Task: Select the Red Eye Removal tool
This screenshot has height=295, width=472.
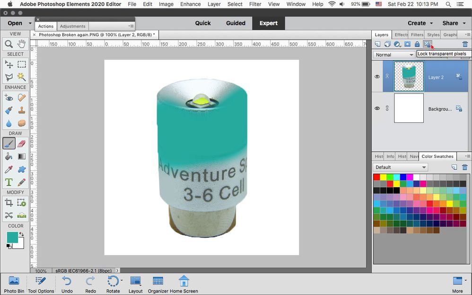Action: point(9,97)
